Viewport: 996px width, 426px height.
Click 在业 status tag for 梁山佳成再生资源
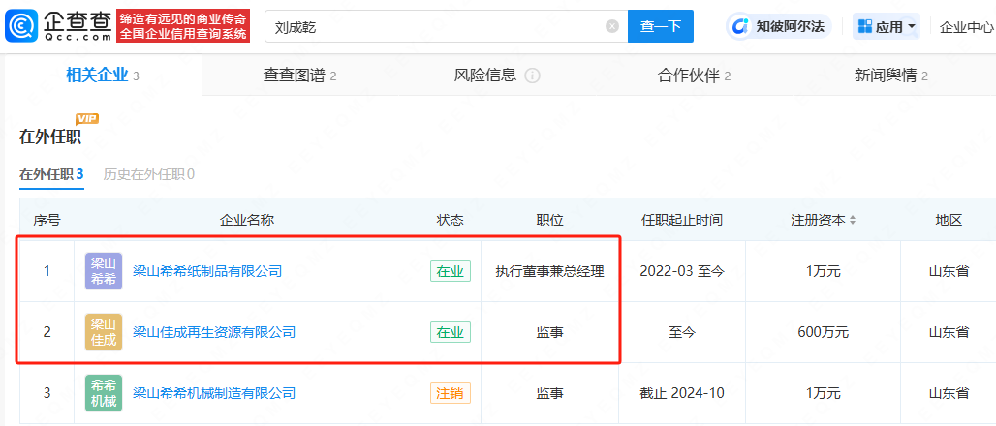[451, 332]
